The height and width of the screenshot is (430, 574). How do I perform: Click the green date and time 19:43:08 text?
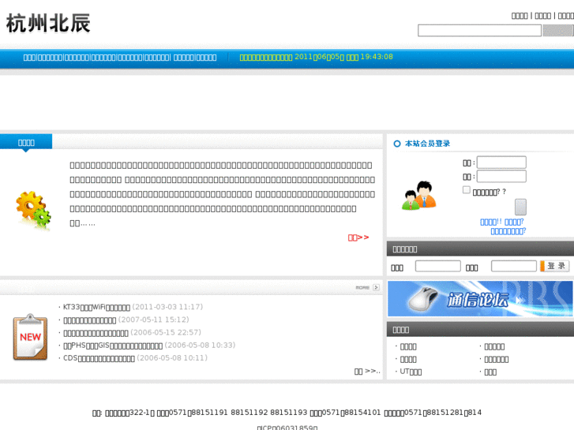[317, 57]
